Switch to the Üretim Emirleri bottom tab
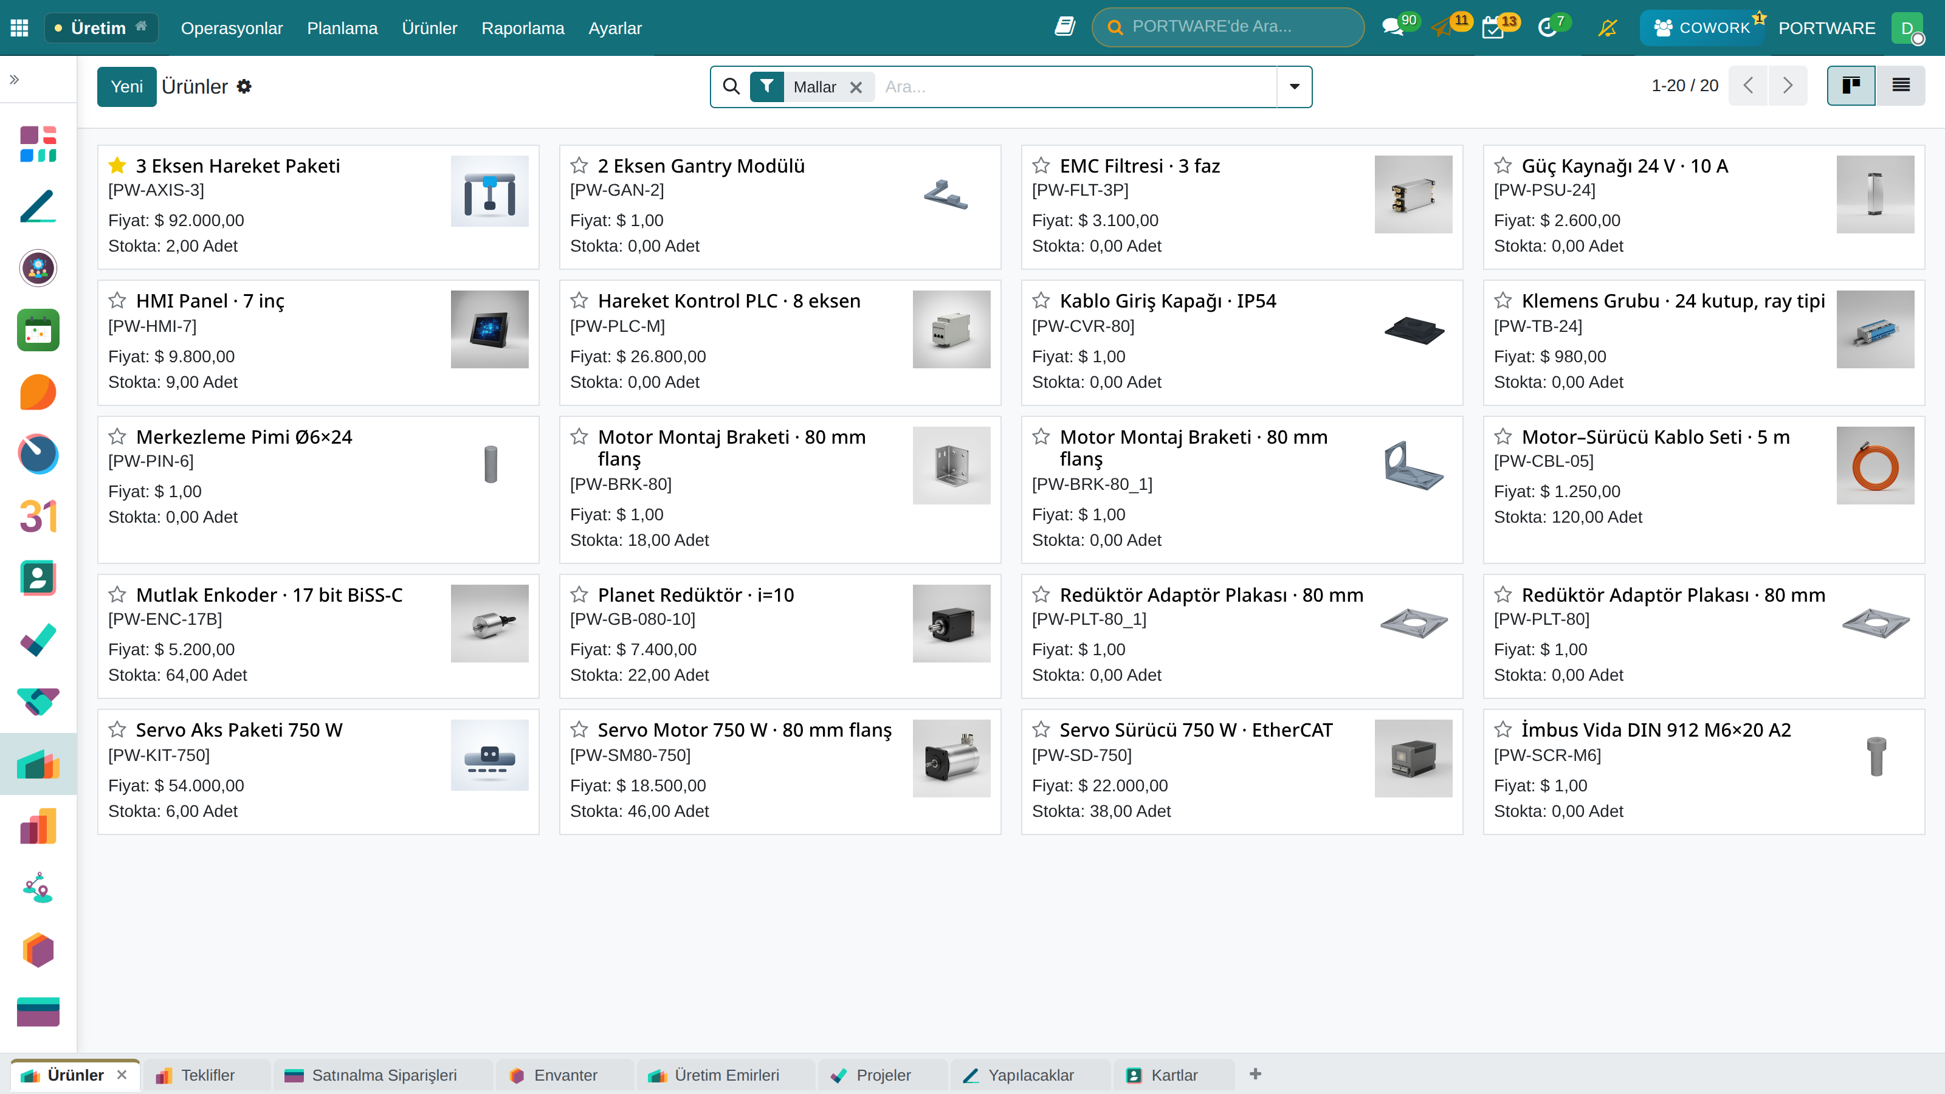1945x1094 pixels. 726,1075
